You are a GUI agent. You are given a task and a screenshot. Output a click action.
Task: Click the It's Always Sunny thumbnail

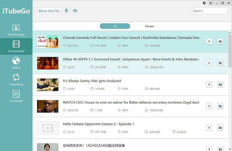pyautogui.click(x=48, y=85)
